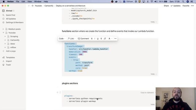Expand the Scraping subpage

pos(5,36)
